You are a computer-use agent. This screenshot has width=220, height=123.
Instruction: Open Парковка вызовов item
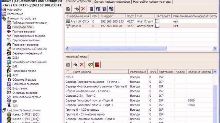coord(25,84)
